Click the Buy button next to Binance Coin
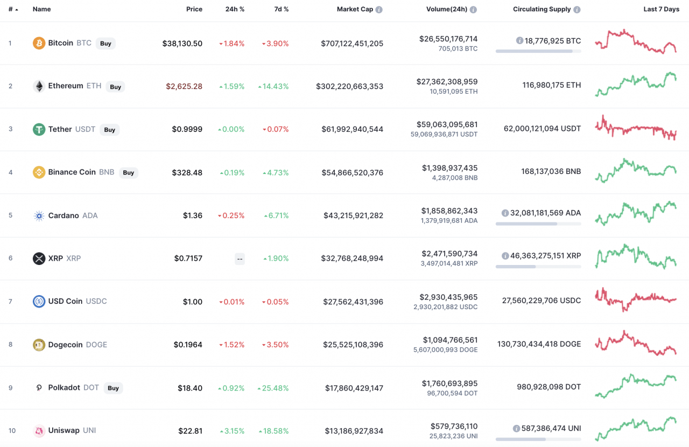The height and width of the screenshot is (447, 689). (x=129, y=173)
